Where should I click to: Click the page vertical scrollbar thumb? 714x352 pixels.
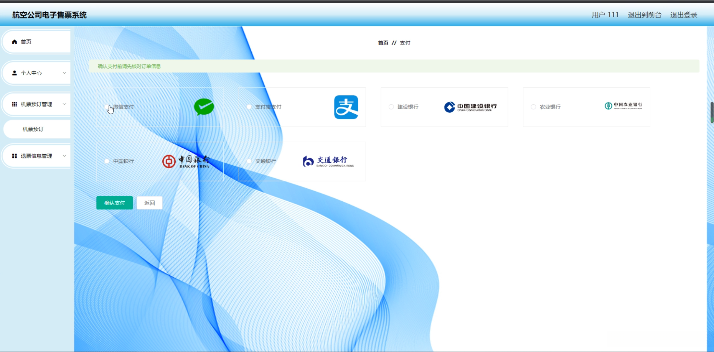tap(712, 112)
